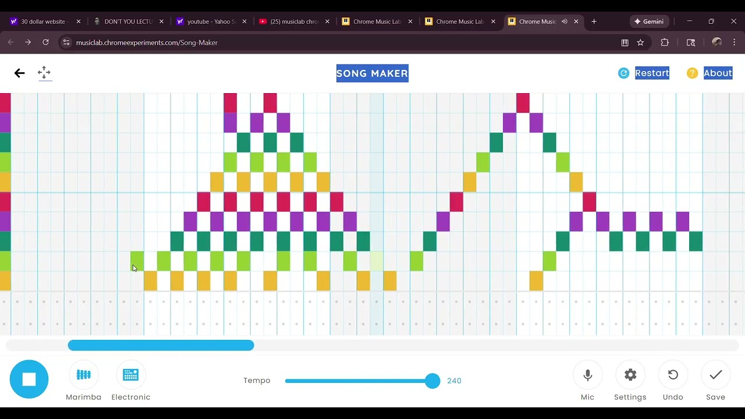Go back in browser history

(10, 42)
